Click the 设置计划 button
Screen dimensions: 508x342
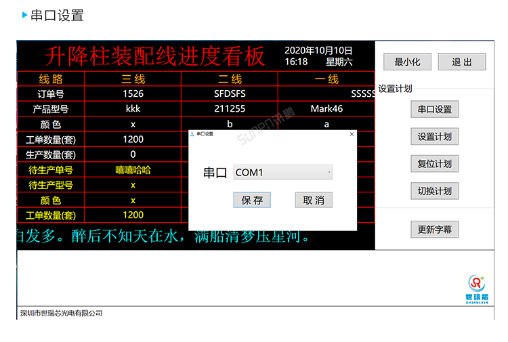click(x=434, y=136)
